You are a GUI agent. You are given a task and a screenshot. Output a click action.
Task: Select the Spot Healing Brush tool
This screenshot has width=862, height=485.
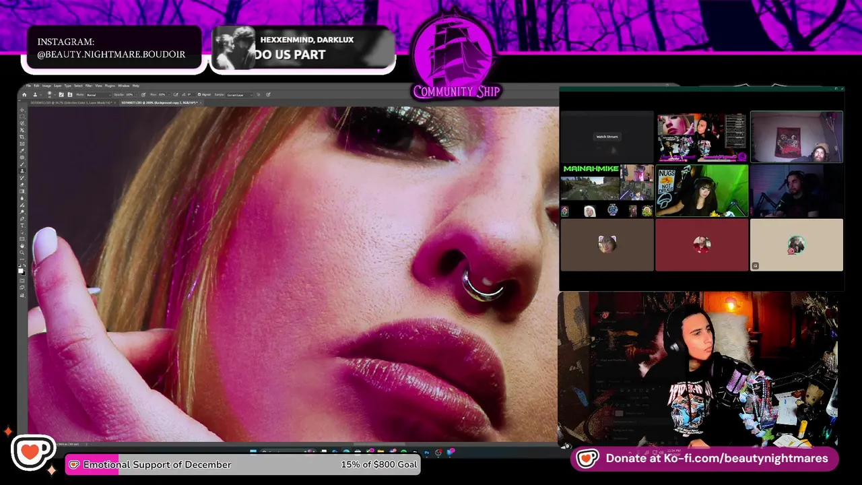tap(22, 158)
